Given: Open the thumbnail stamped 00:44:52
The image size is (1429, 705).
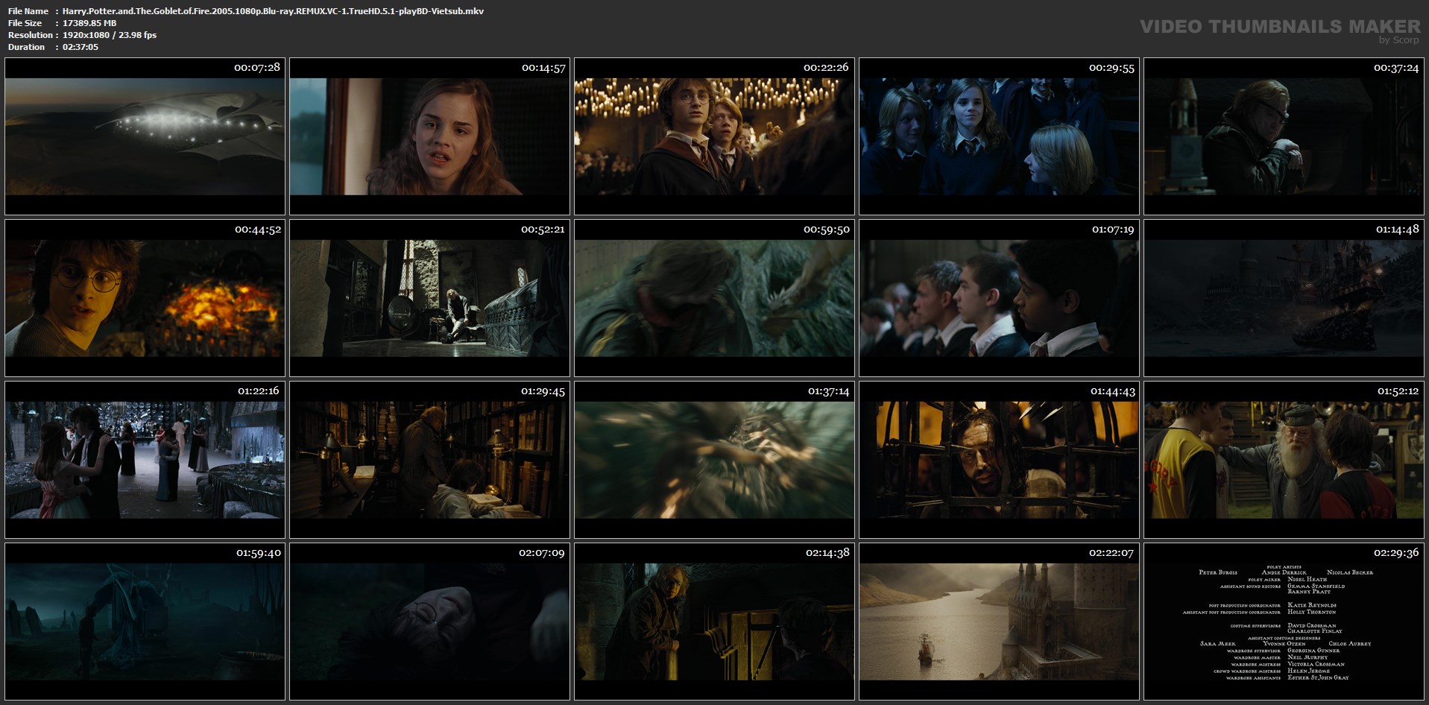Looking at the screenshot, I should pos(145,298).
